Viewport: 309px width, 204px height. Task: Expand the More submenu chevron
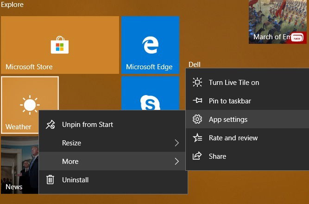pyautogui.click(x=177, y=162)
